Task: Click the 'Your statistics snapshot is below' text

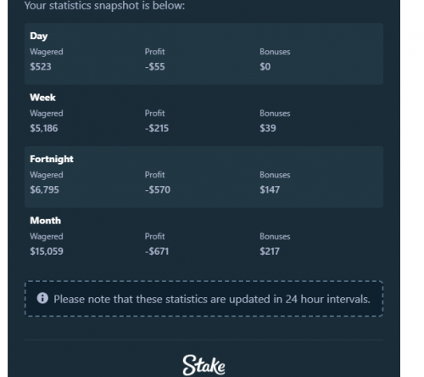Action: coord(104,6)
